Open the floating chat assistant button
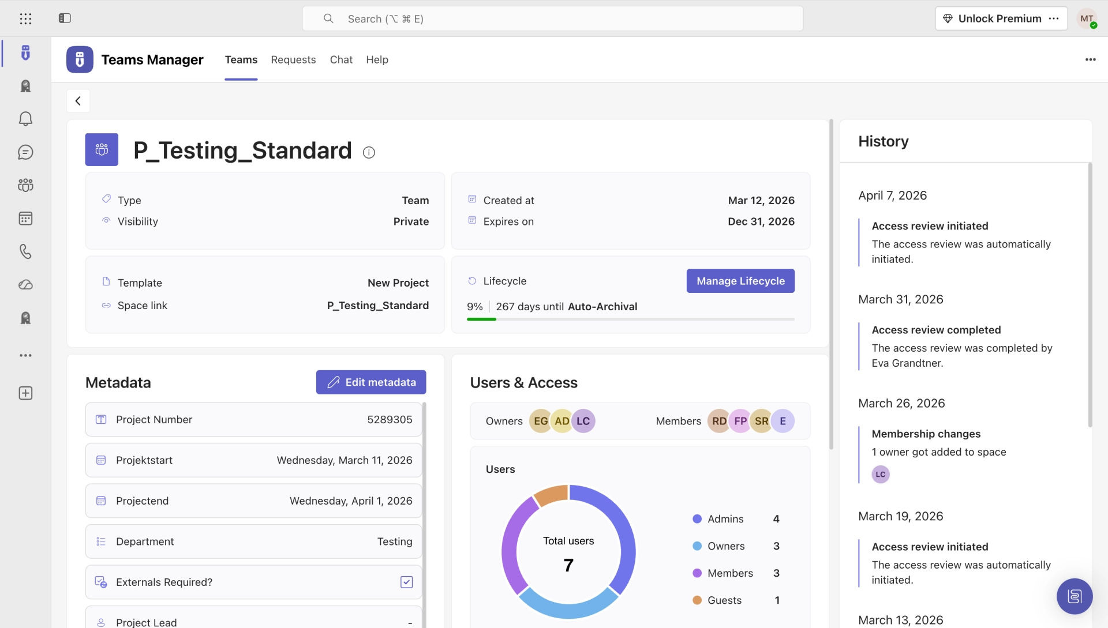The width and height of the screenshot is (1108, 628). click(1074, 596)
